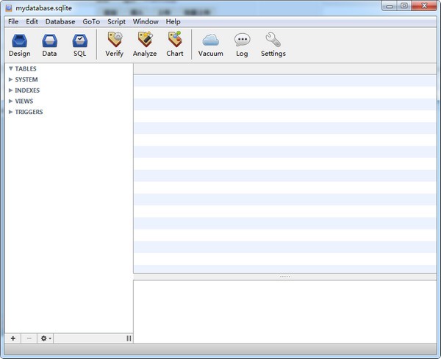Open Settings wrench icon
The width and height of the screenshot is (441, 359).
tap(273, 40)
